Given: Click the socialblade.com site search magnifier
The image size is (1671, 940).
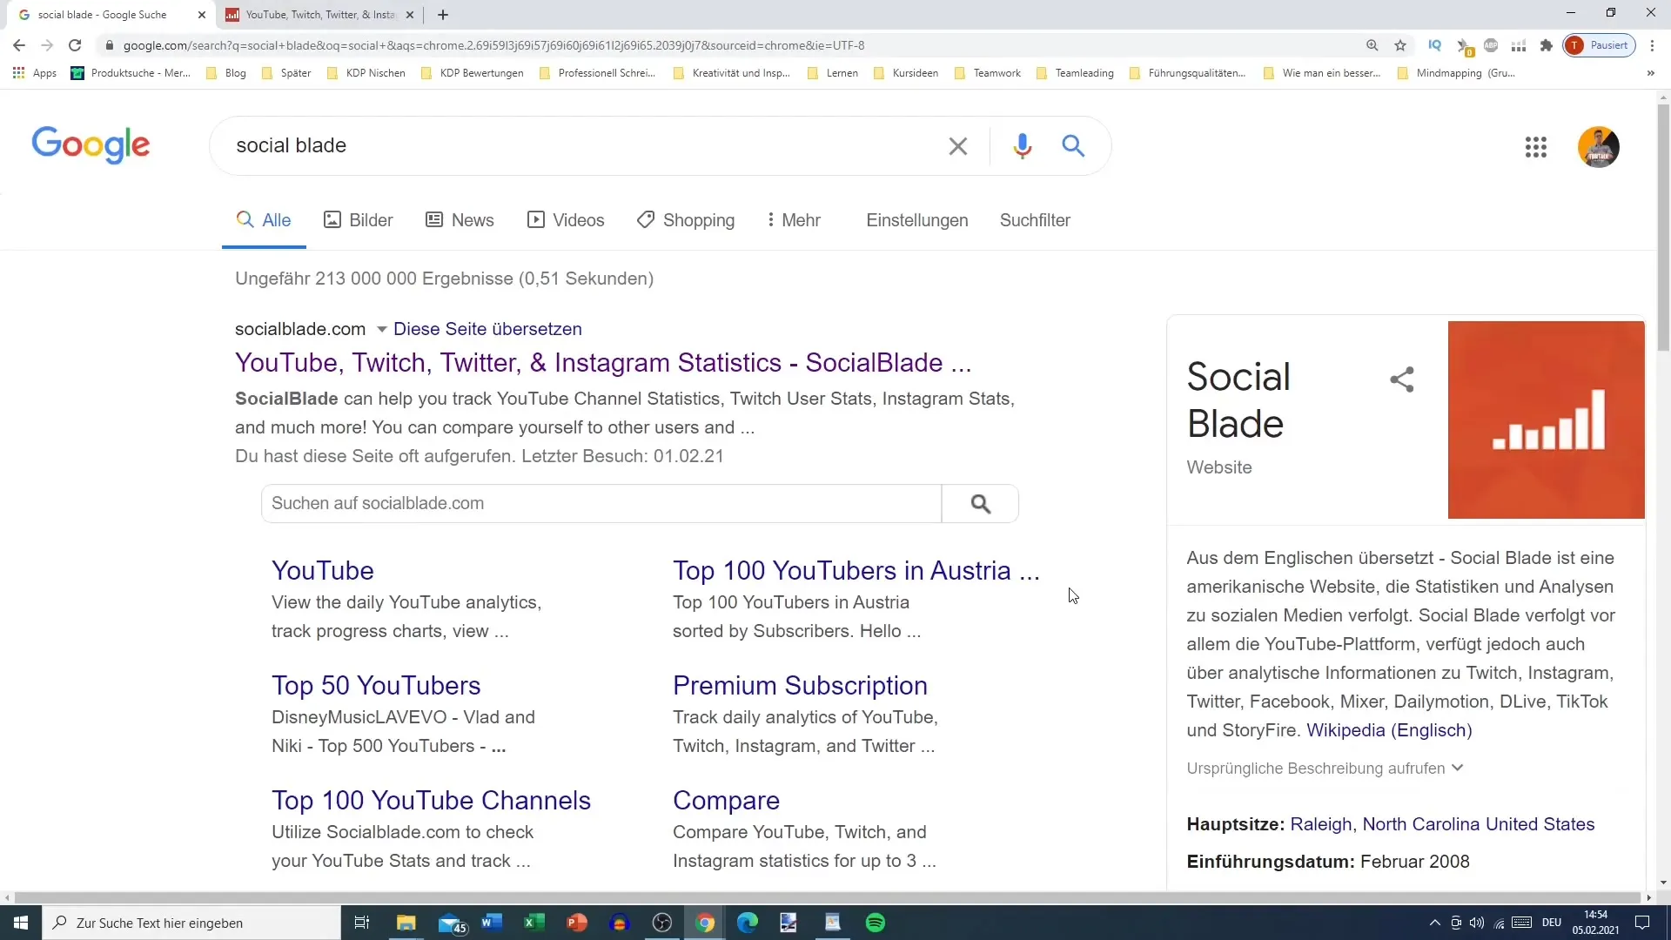Looking at the screenshot, I should (x=980, y=504).
